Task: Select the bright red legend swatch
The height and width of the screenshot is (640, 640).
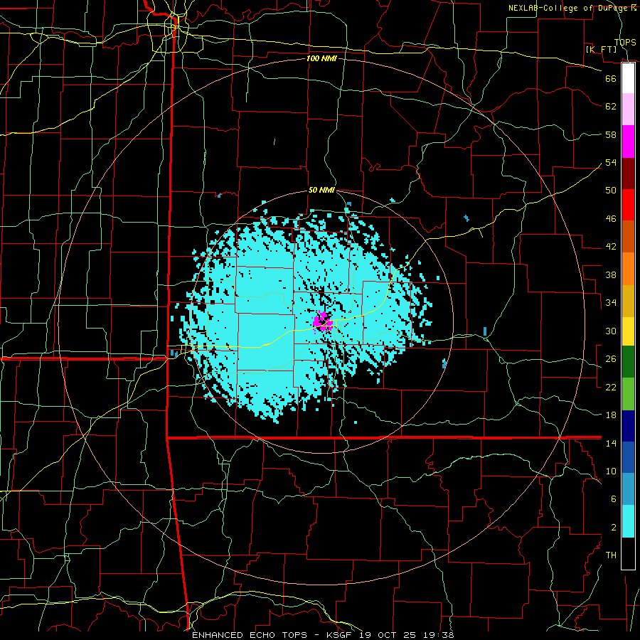Action: 628,205
